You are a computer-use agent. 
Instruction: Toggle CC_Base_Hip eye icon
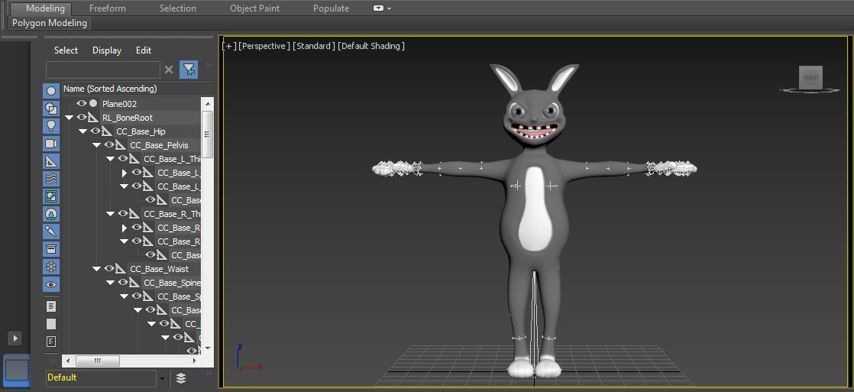click(95, 131)
